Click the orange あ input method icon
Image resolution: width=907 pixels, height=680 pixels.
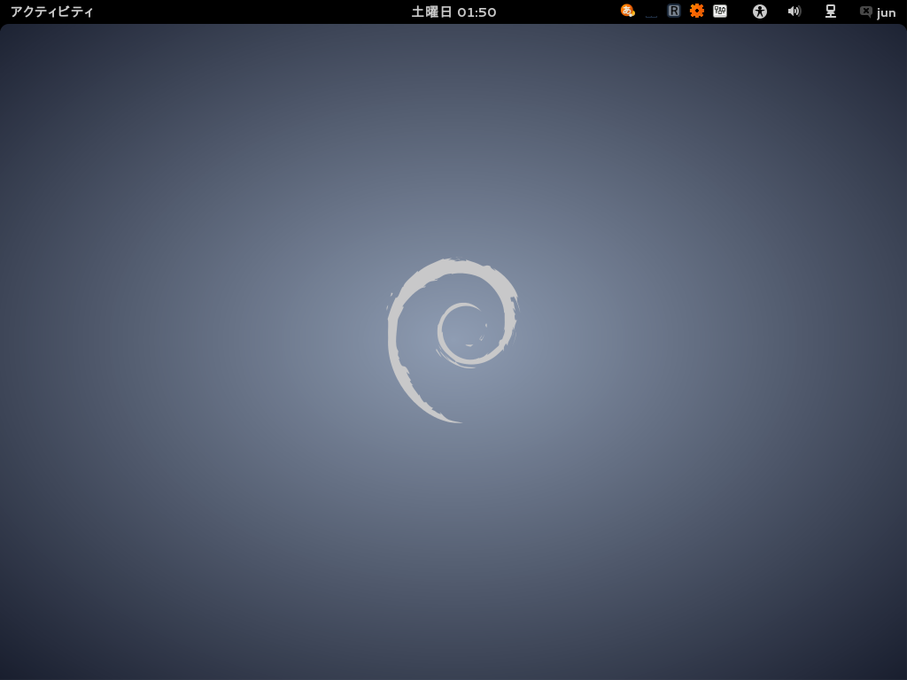tap(628, 11)
